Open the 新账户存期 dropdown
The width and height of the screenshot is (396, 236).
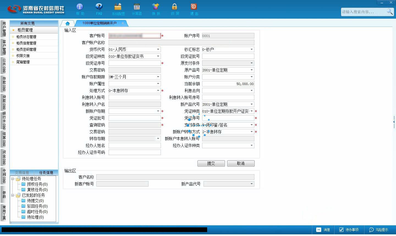(158, 111)
